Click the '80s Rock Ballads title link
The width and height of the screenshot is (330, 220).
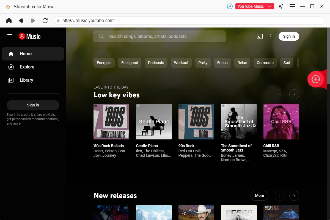click(x=109, y=146)
